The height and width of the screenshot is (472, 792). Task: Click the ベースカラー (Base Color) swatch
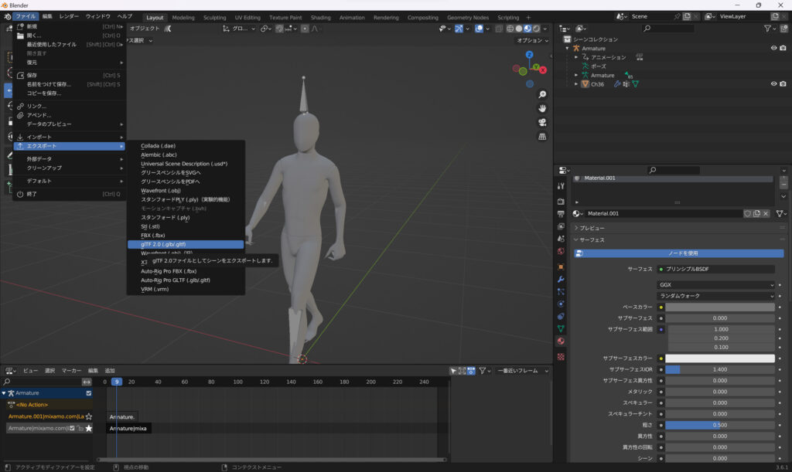pyautogui.click(x=719, y=307)
